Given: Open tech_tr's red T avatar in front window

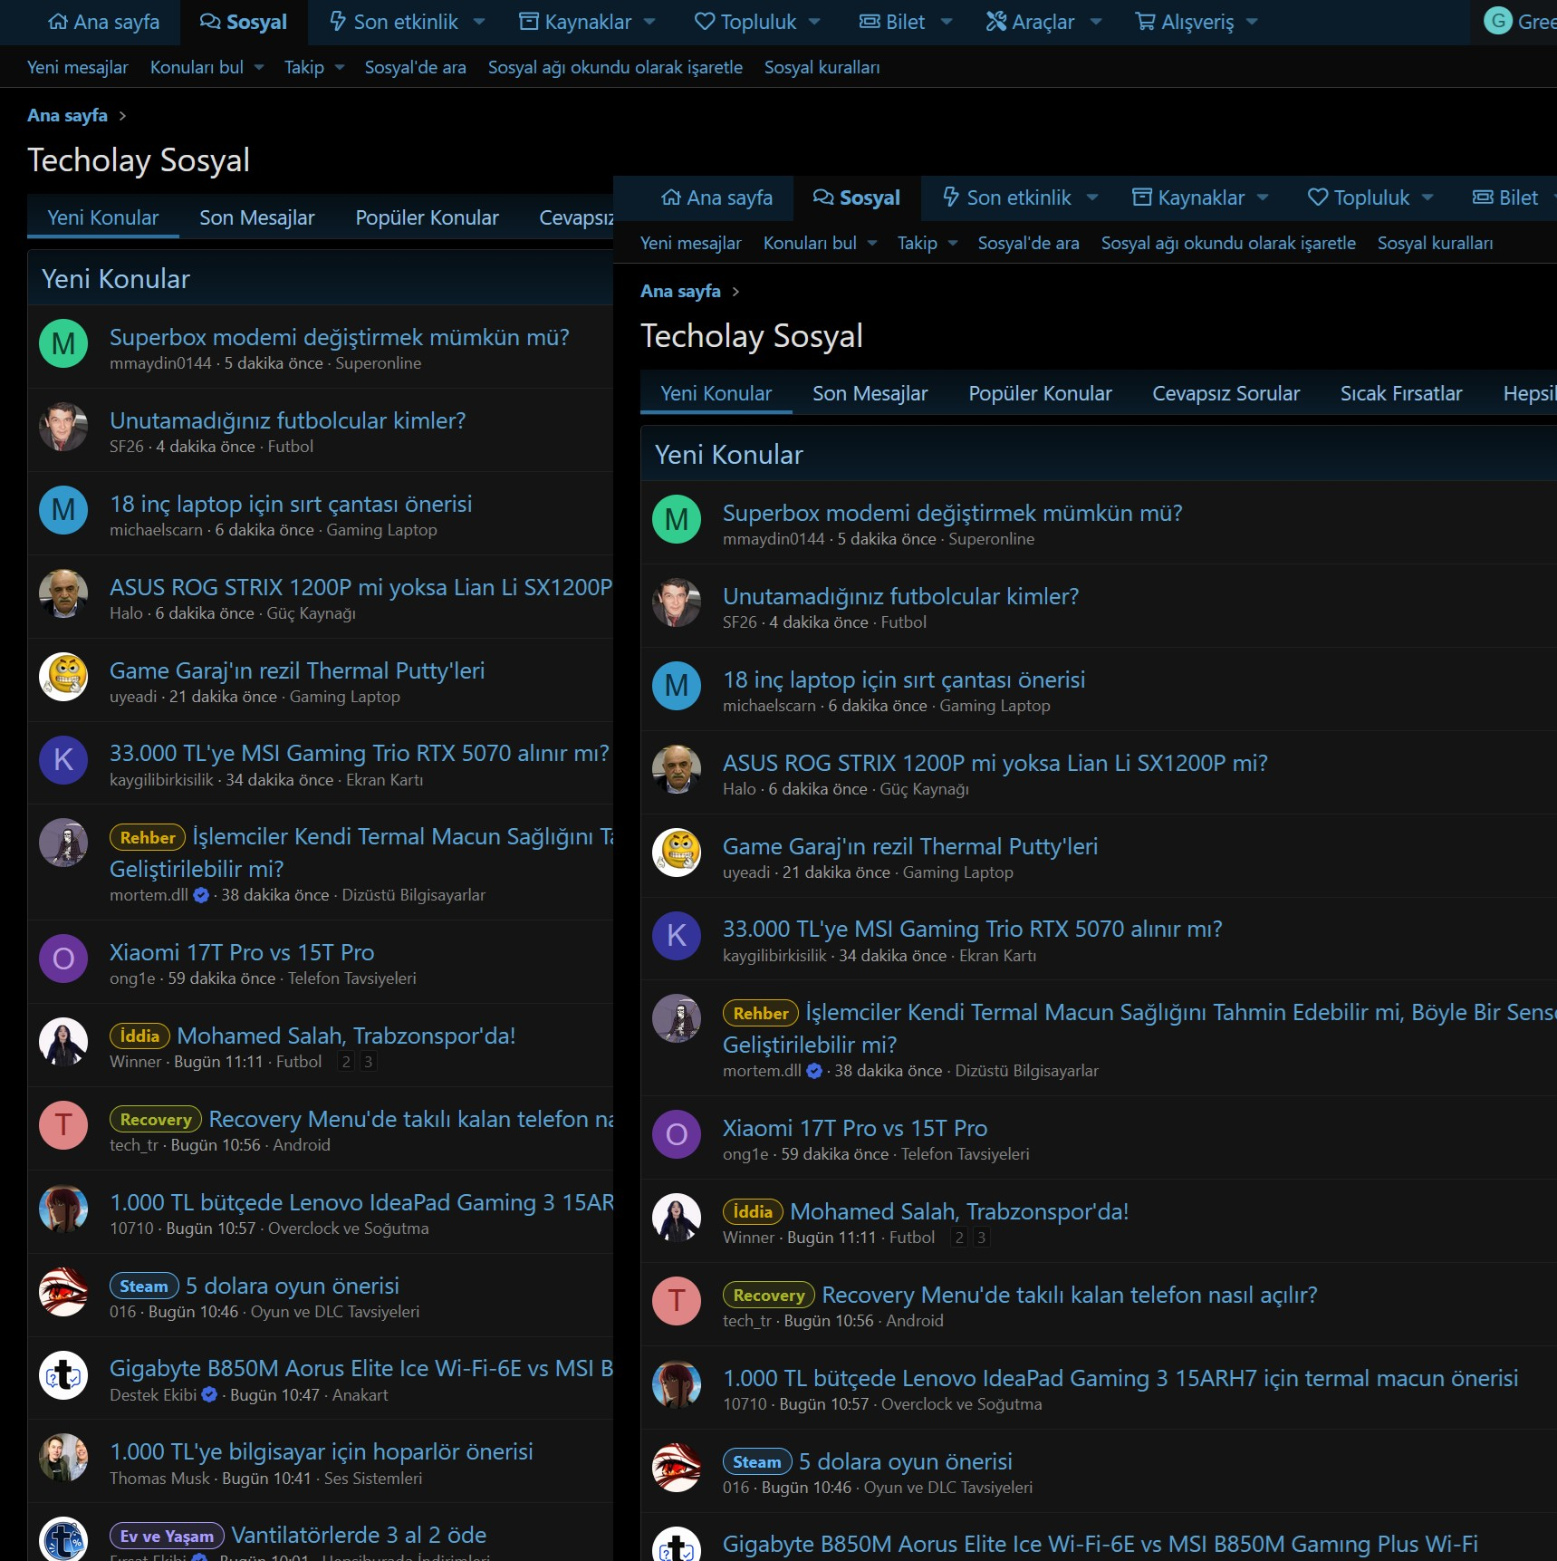Looking at the screenshot, I should pyautogui.click(x=677, y=1302).
